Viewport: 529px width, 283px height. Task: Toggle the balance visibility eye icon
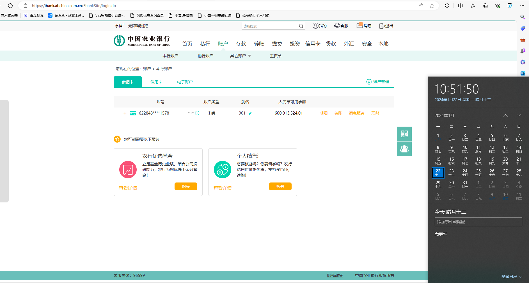(191, 113)
